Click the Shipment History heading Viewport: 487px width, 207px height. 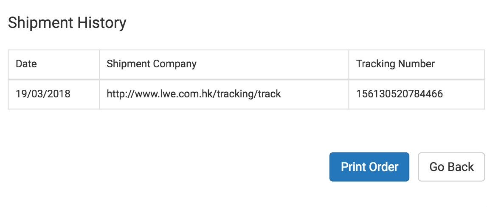point(67,23)
